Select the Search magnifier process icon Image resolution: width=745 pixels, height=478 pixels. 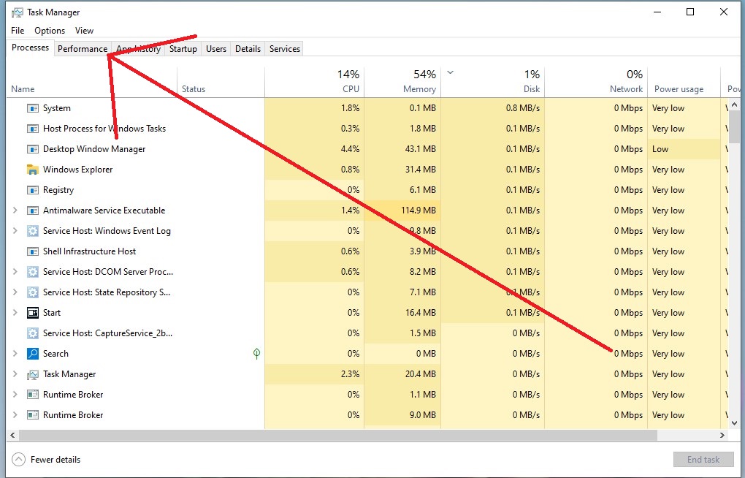(x=32, y=354)
